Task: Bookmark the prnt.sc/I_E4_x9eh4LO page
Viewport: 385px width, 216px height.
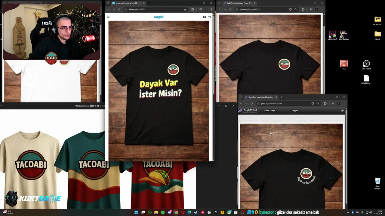Action: coord(295,9)
